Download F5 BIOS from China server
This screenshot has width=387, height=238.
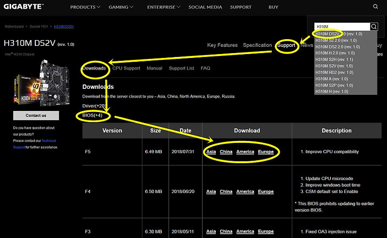click(226, 152)
